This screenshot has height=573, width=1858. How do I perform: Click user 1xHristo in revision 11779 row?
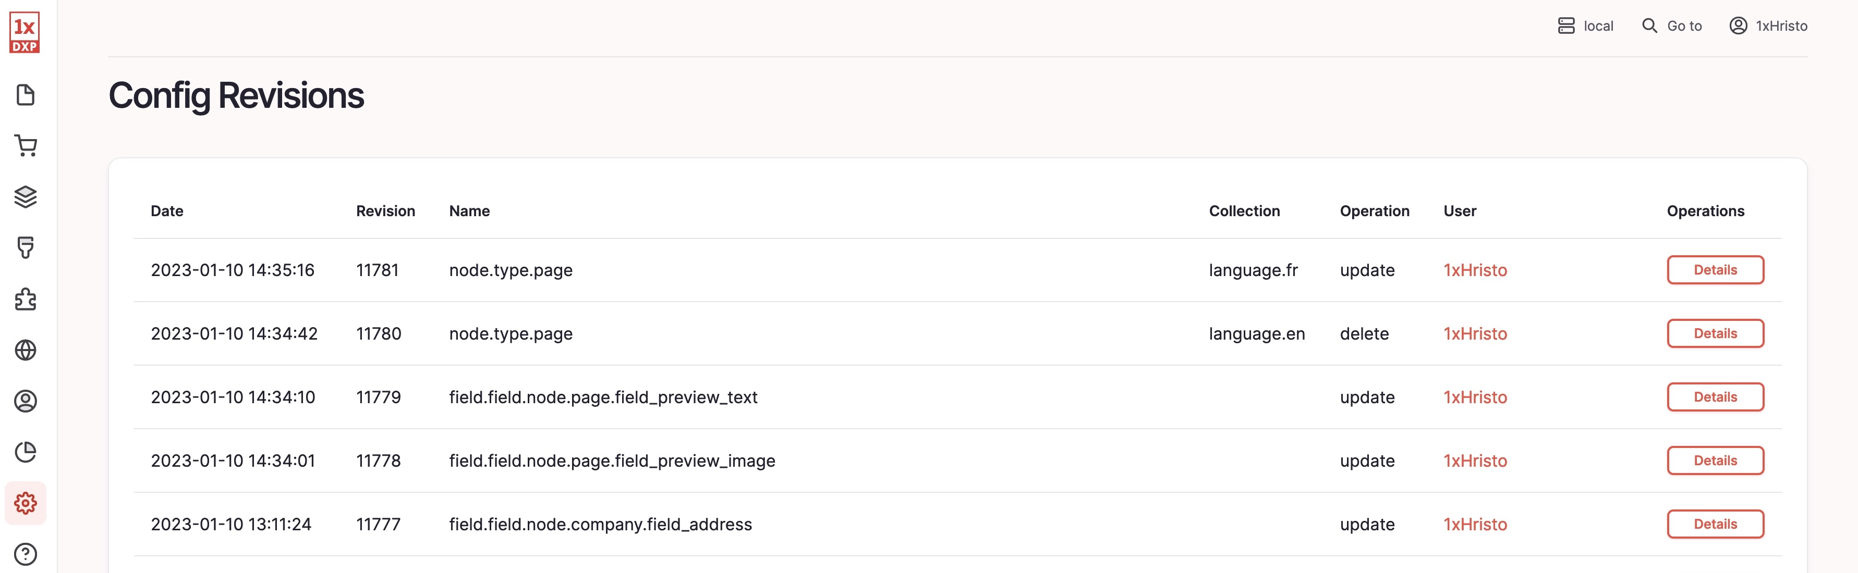click(1475, 397)
